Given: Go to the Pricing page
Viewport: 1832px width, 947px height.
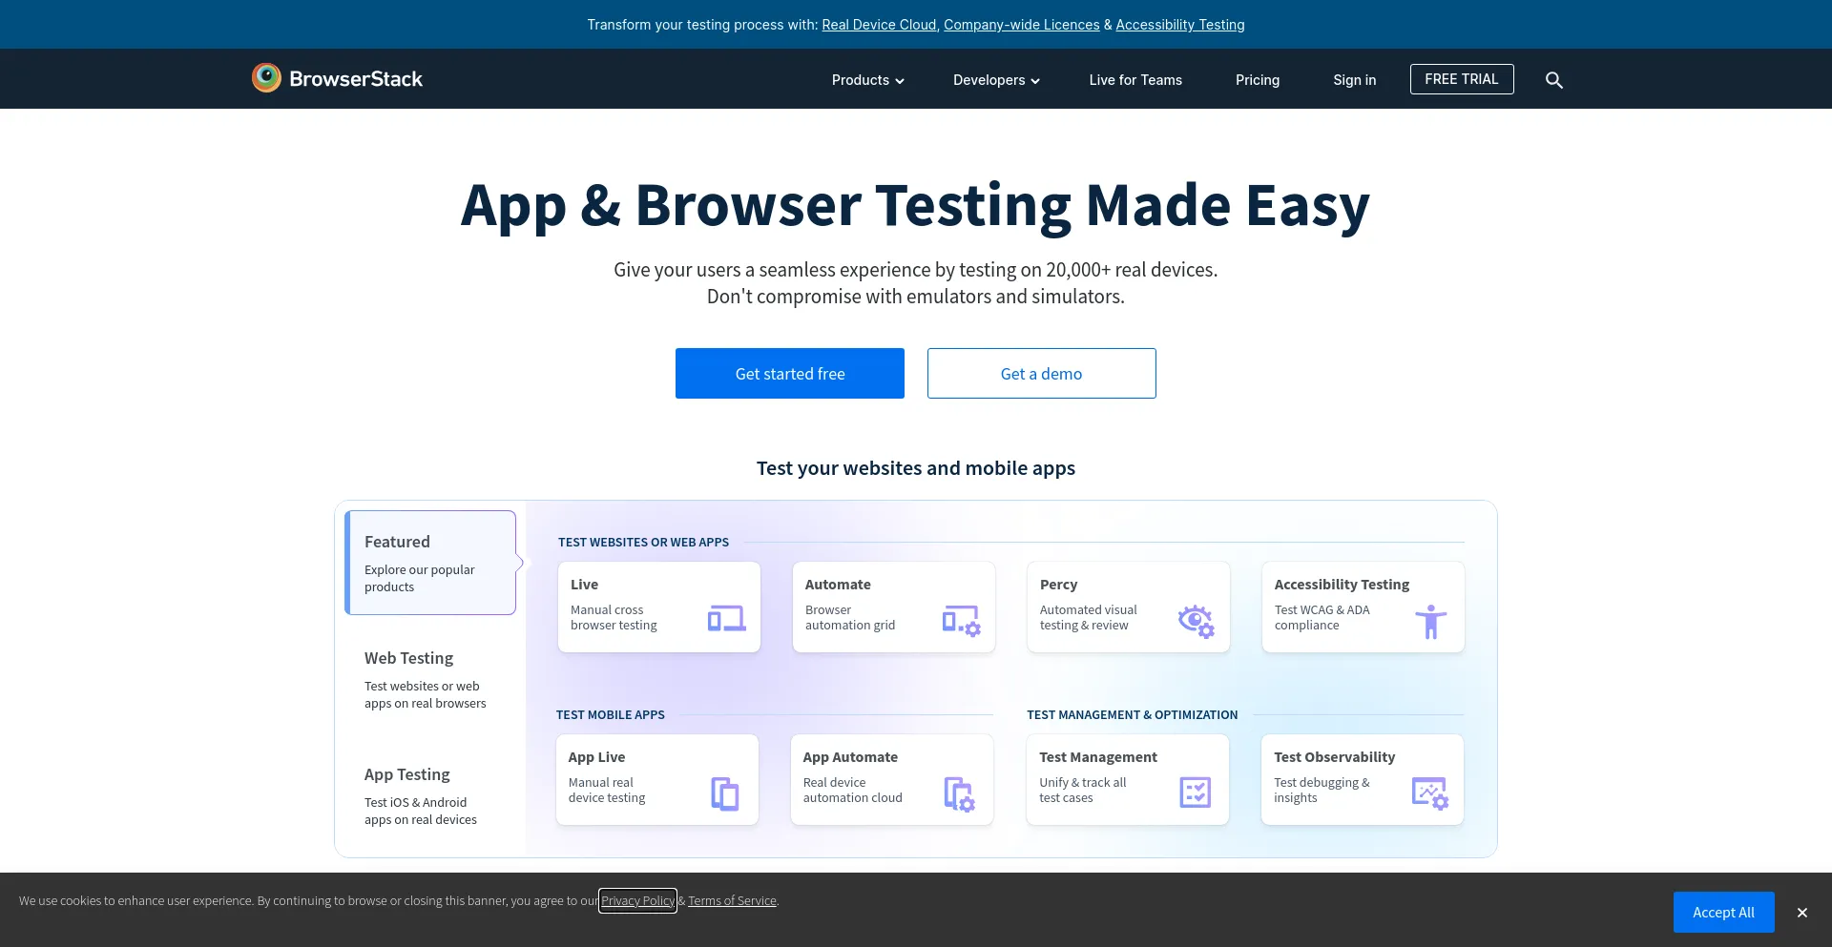Looking at the screenshot, I should (1257, 80).
